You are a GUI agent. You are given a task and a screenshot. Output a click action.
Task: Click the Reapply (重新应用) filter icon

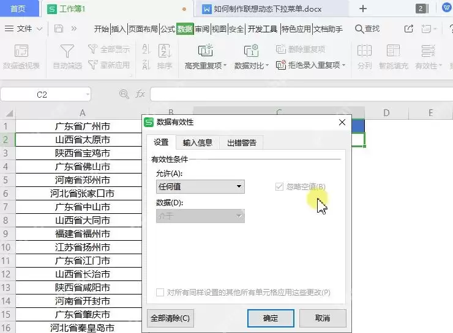[x=92, y=65]
